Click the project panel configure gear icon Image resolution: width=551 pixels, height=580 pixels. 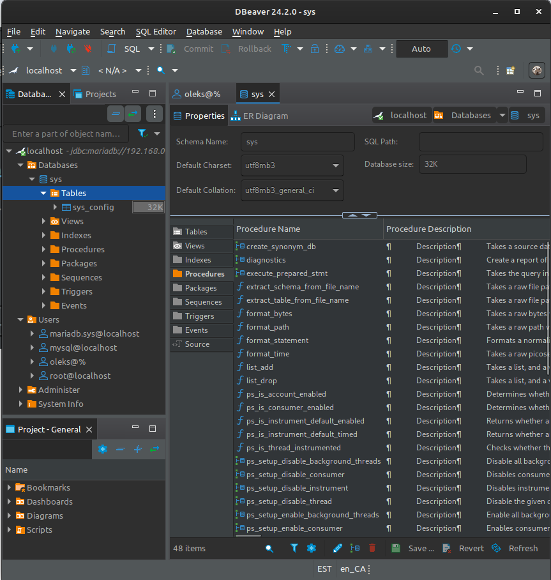click(103, 449)
